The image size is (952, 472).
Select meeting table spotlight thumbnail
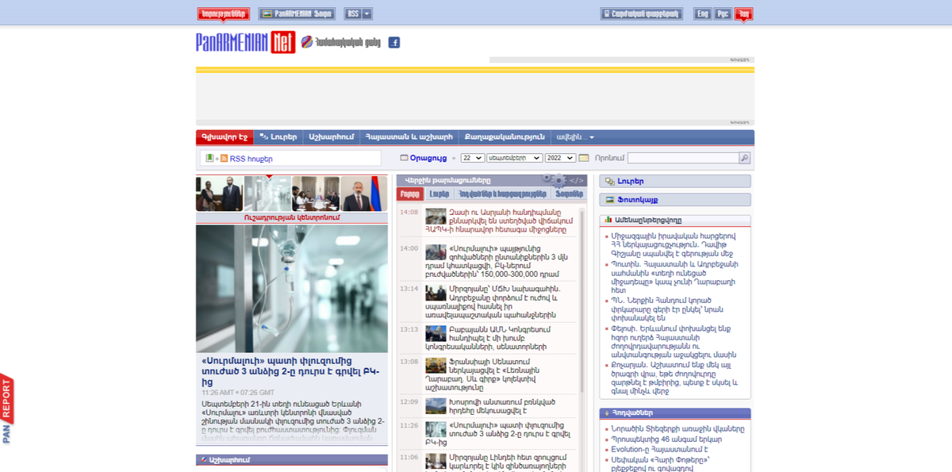pyautogui.click(x=316, y=194)
